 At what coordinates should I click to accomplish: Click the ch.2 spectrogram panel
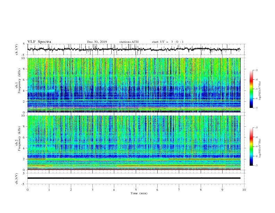point(134,143)
